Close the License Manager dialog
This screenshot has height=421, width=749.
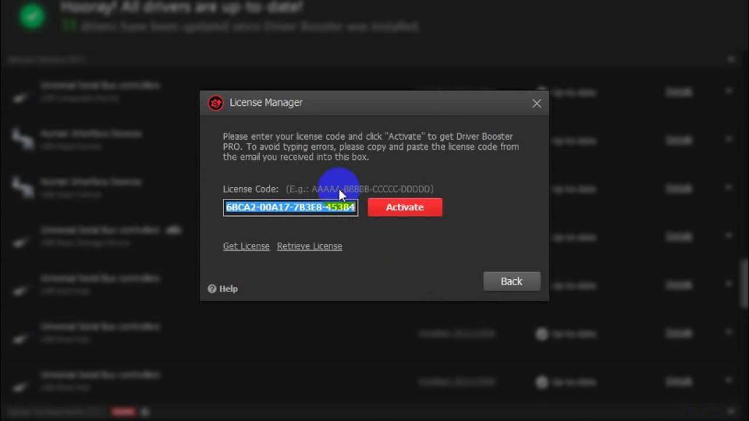click(537, 103)
